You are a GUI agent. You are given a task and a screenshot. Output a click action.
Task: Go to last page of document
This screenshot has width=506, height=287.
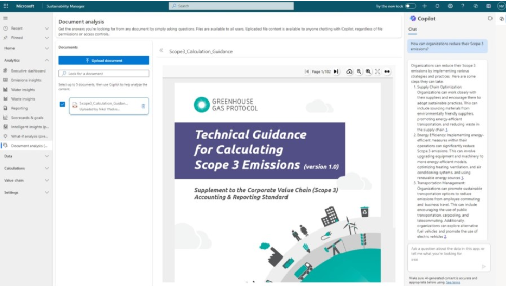click(x=336, y=71)
